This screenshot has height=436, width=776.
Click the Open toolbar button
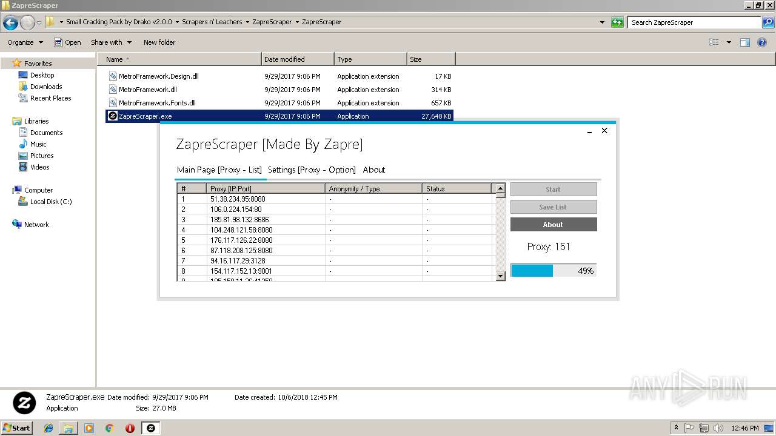tap(67, 42)
